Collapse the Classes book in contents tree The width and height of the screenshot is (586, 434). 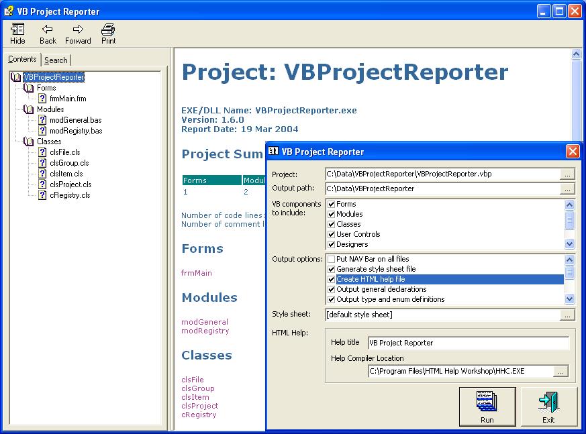point(28,142)
